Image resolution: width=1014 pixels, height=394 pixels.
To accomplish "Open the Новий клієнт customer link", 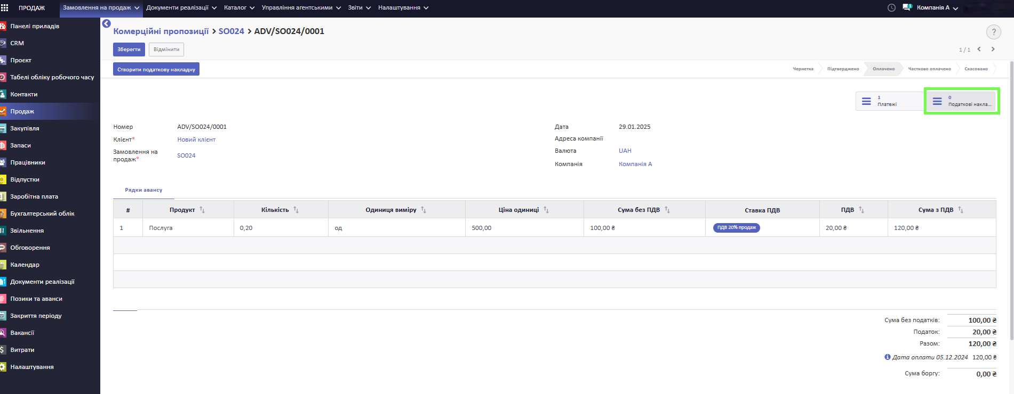I will (196, 139).
